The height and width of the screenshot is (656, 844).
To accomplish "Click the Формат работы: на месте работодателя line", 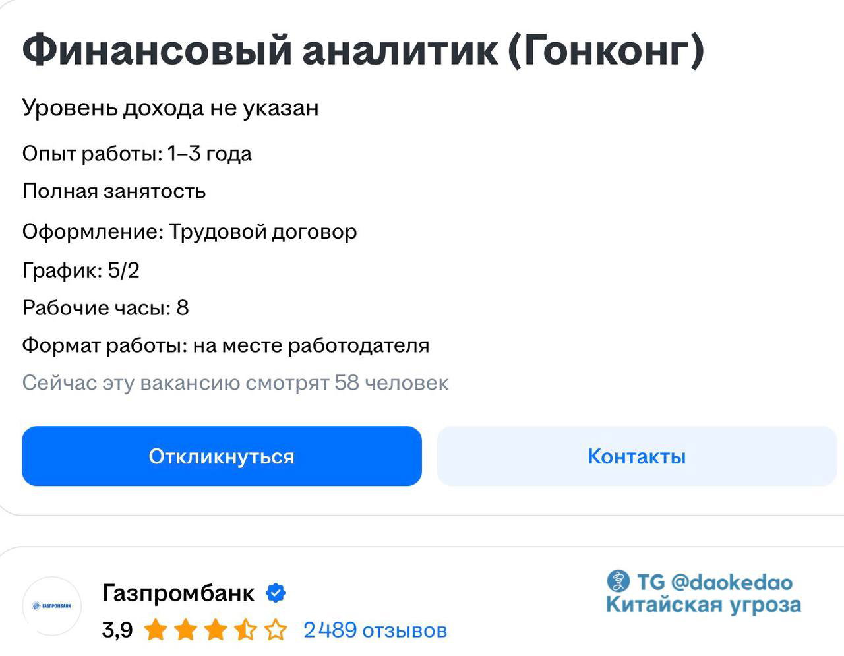I will (x=226, y=344).
